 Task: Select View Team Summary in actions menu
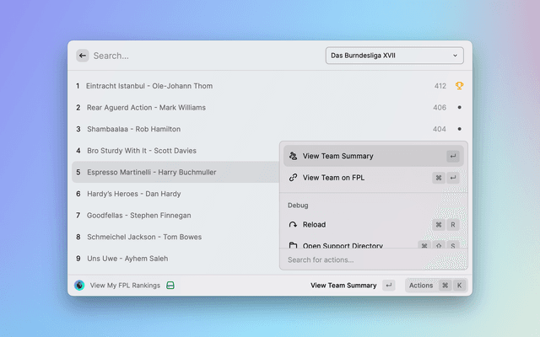point(337,156)
